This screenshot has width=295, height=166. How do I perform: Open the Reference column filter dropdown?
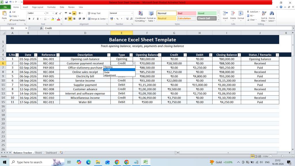pos(58,55)
